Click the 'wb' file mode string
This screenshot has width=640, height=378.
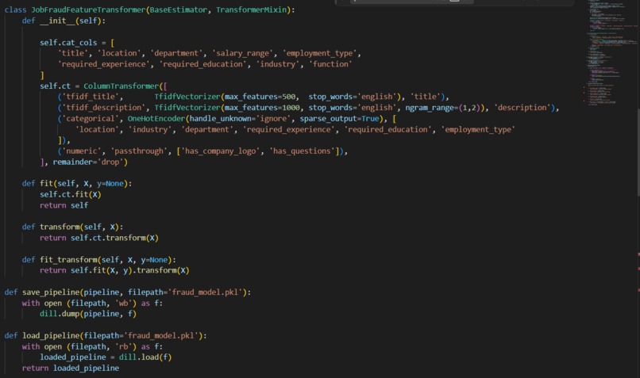tap(123, 303)
